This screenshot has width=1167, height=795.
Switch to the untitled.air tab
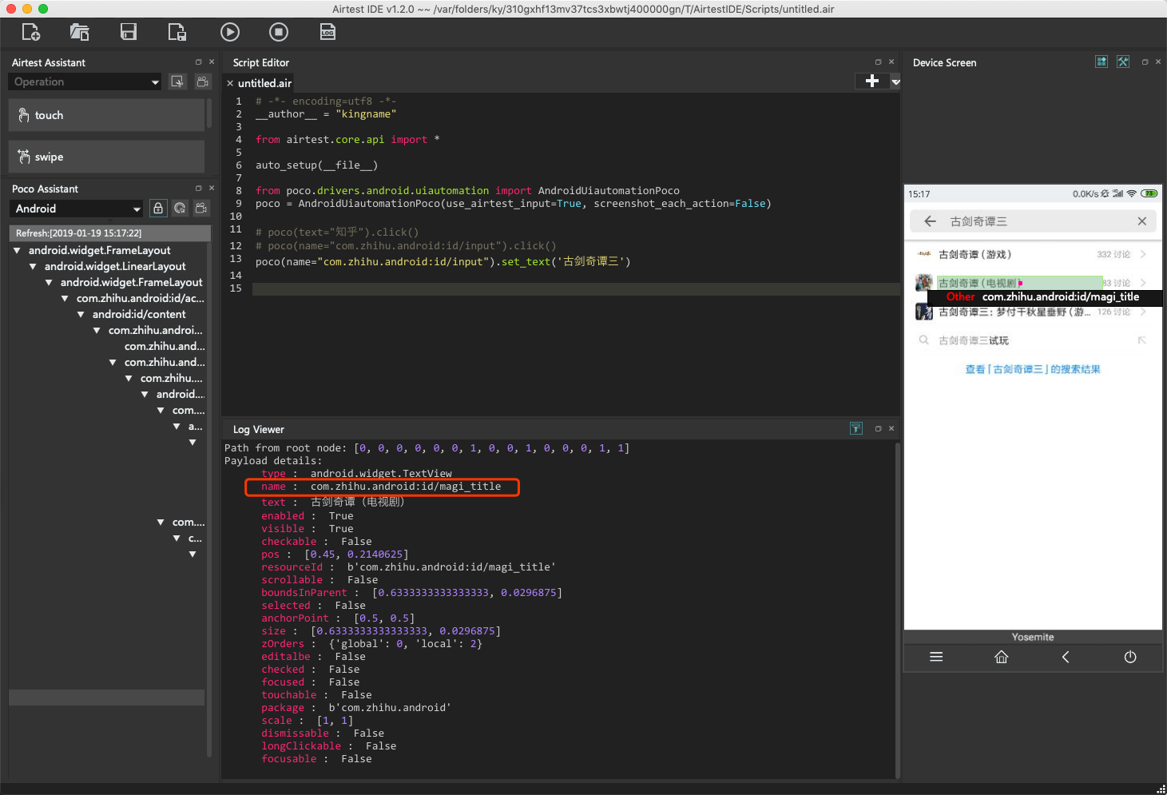[x=265, y=83]
